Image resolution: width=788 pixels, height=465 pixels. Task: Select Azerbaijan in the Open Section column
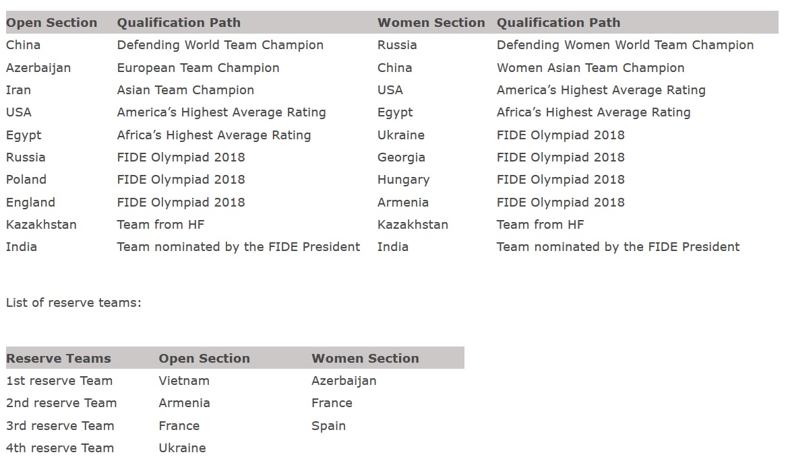38,68
